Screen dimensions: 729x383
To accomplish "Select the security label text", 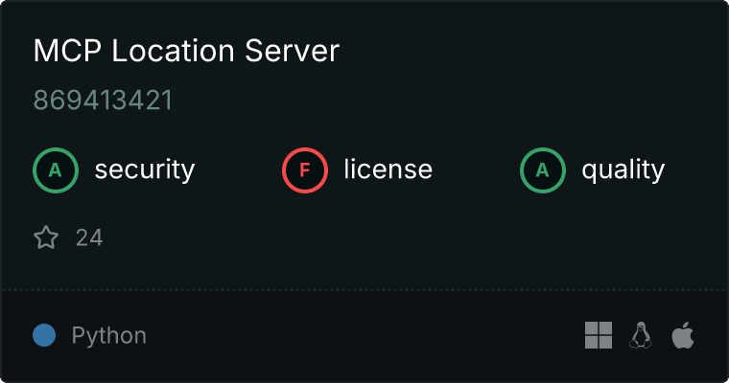I will (x=144, y=170).
